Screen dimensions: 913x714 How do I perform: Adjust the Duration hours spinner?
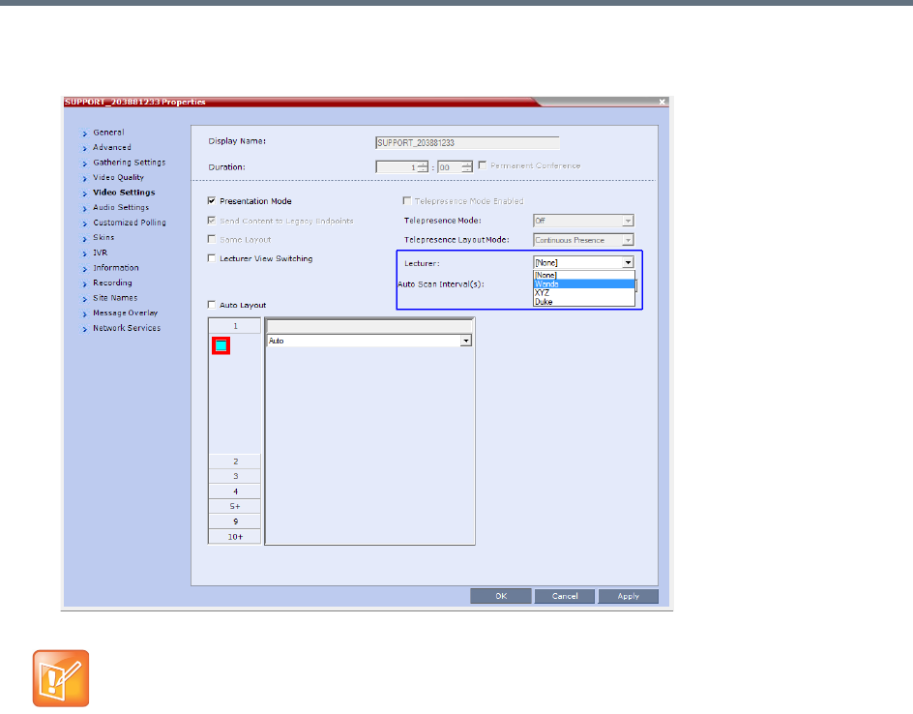pos(424,167)
